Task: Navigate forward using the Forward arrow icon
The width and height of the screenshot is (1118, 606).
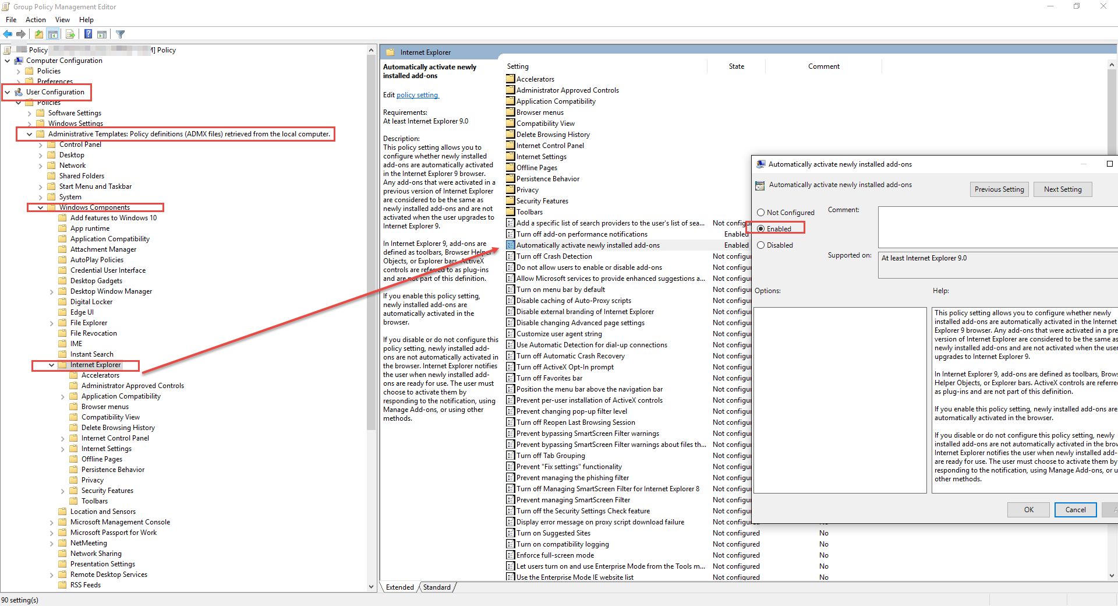Action: point(22,34)
